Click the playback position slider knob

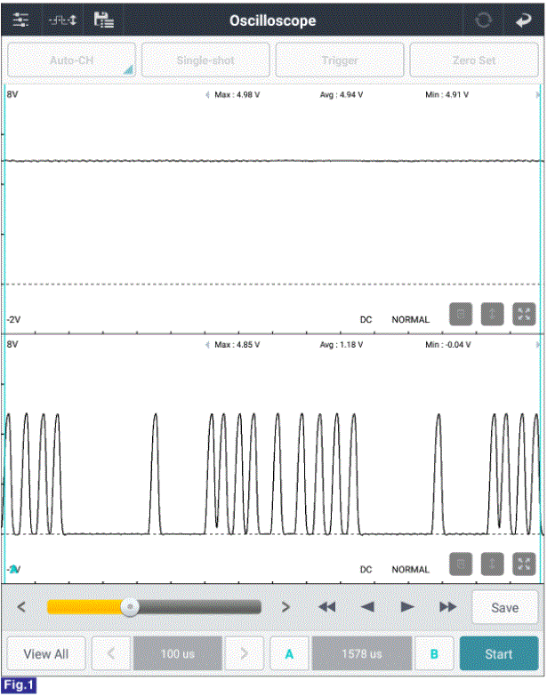coord(130,607)
